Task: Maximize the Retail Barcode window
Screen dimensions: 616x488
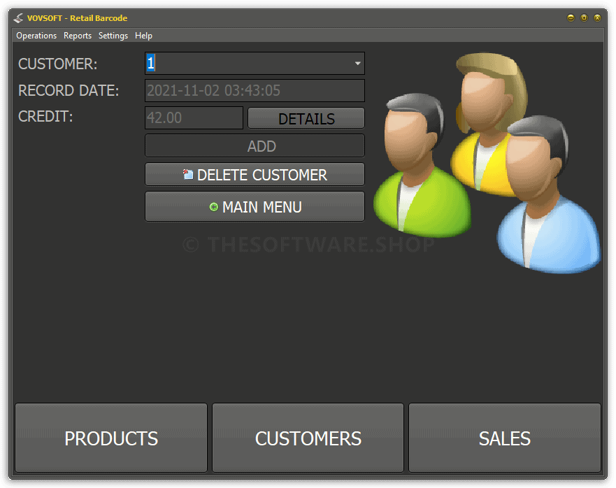Action: 584,17
